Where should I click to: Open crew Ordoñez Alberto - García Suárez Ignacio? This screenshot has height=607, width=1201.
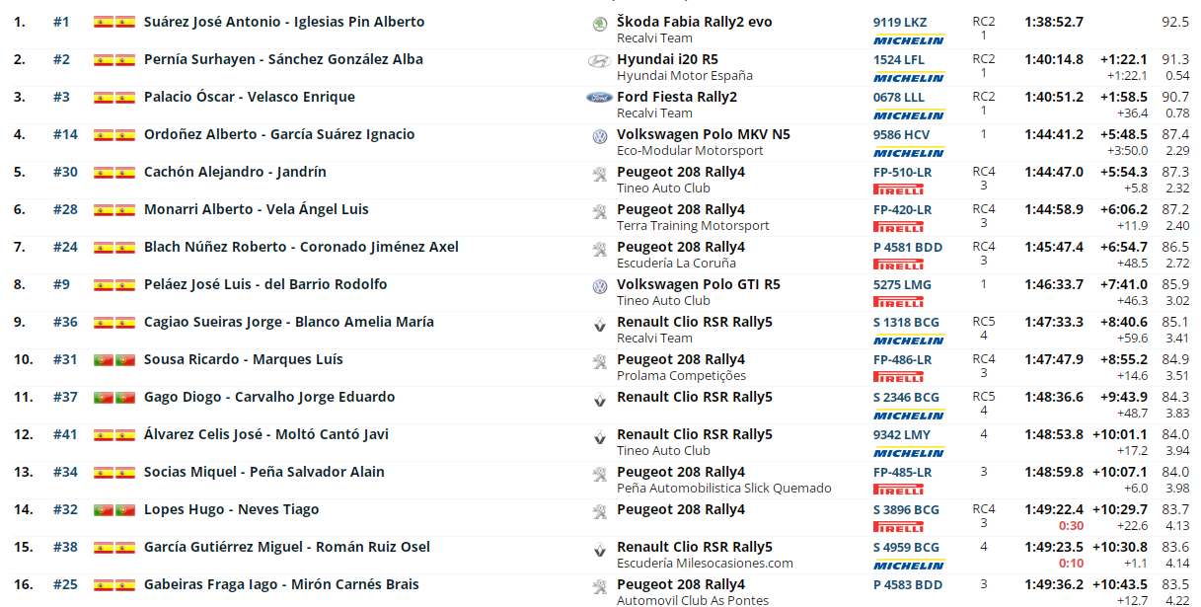point(279,134)
